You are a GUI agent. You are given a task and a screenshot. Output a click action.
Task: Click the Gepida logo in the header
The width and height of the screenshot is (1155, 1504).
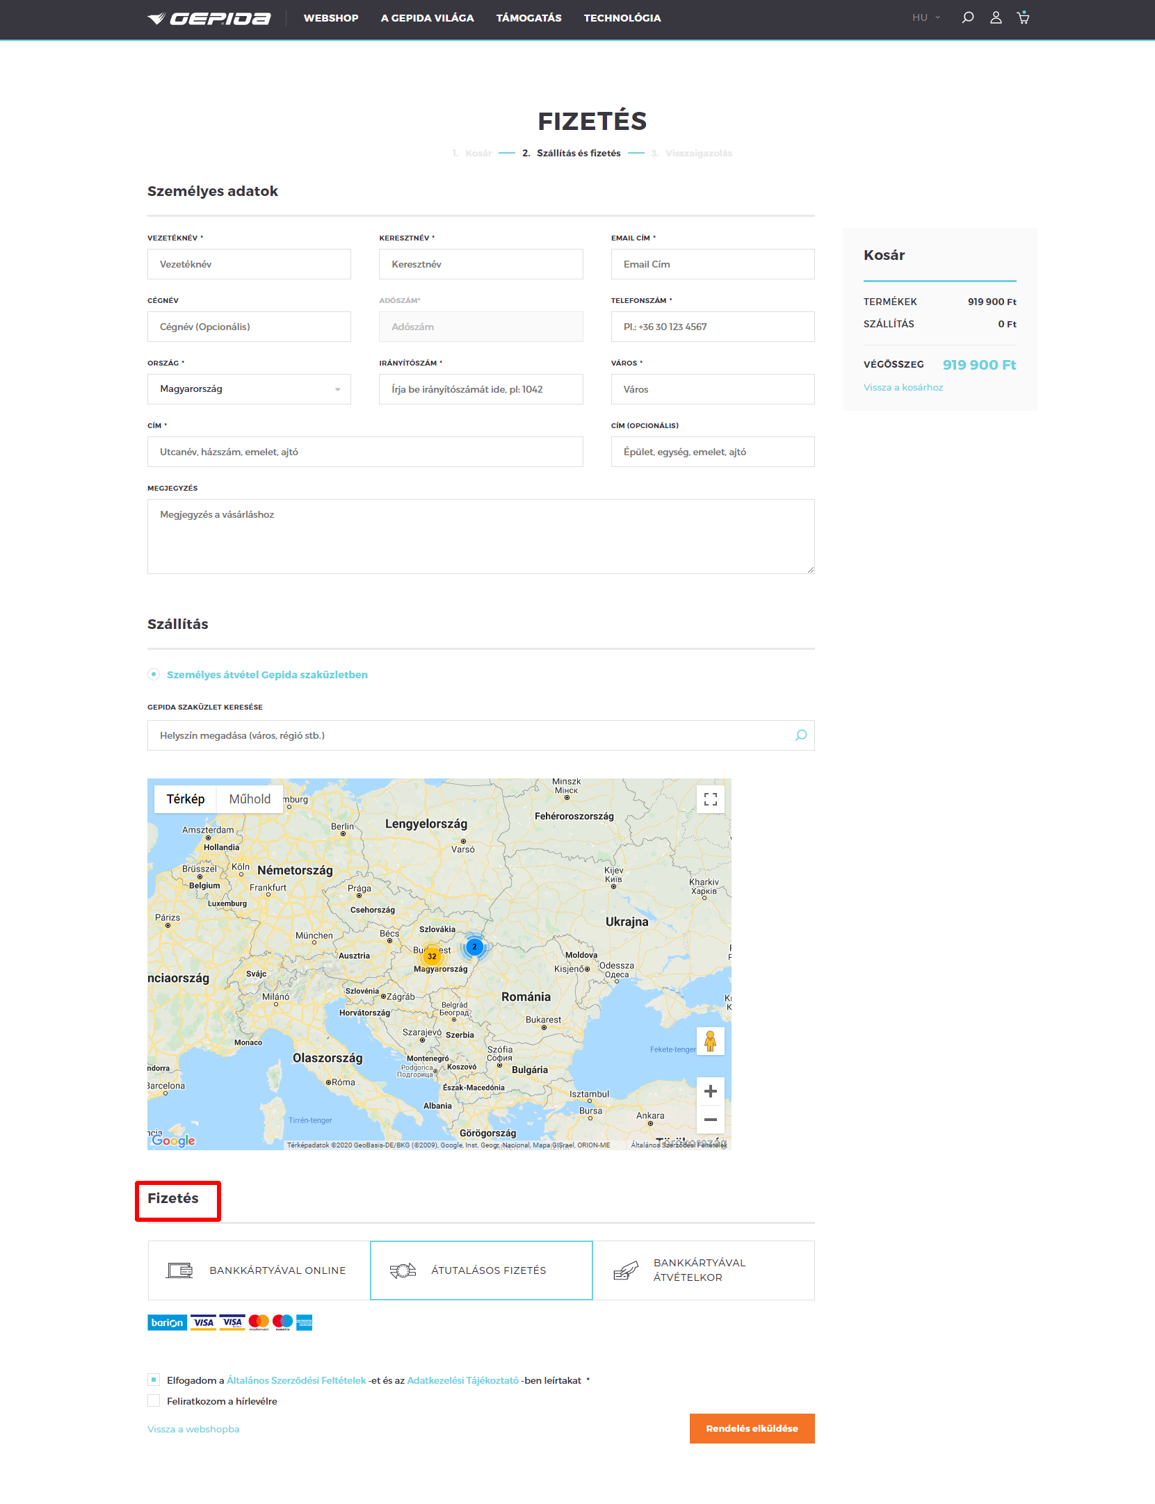click(209, 18)
